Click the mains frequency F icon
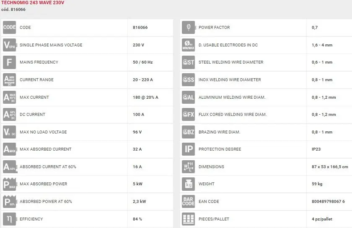Viewport: 352px width, 228px height. pyautogui.click(x=9, y=62)
